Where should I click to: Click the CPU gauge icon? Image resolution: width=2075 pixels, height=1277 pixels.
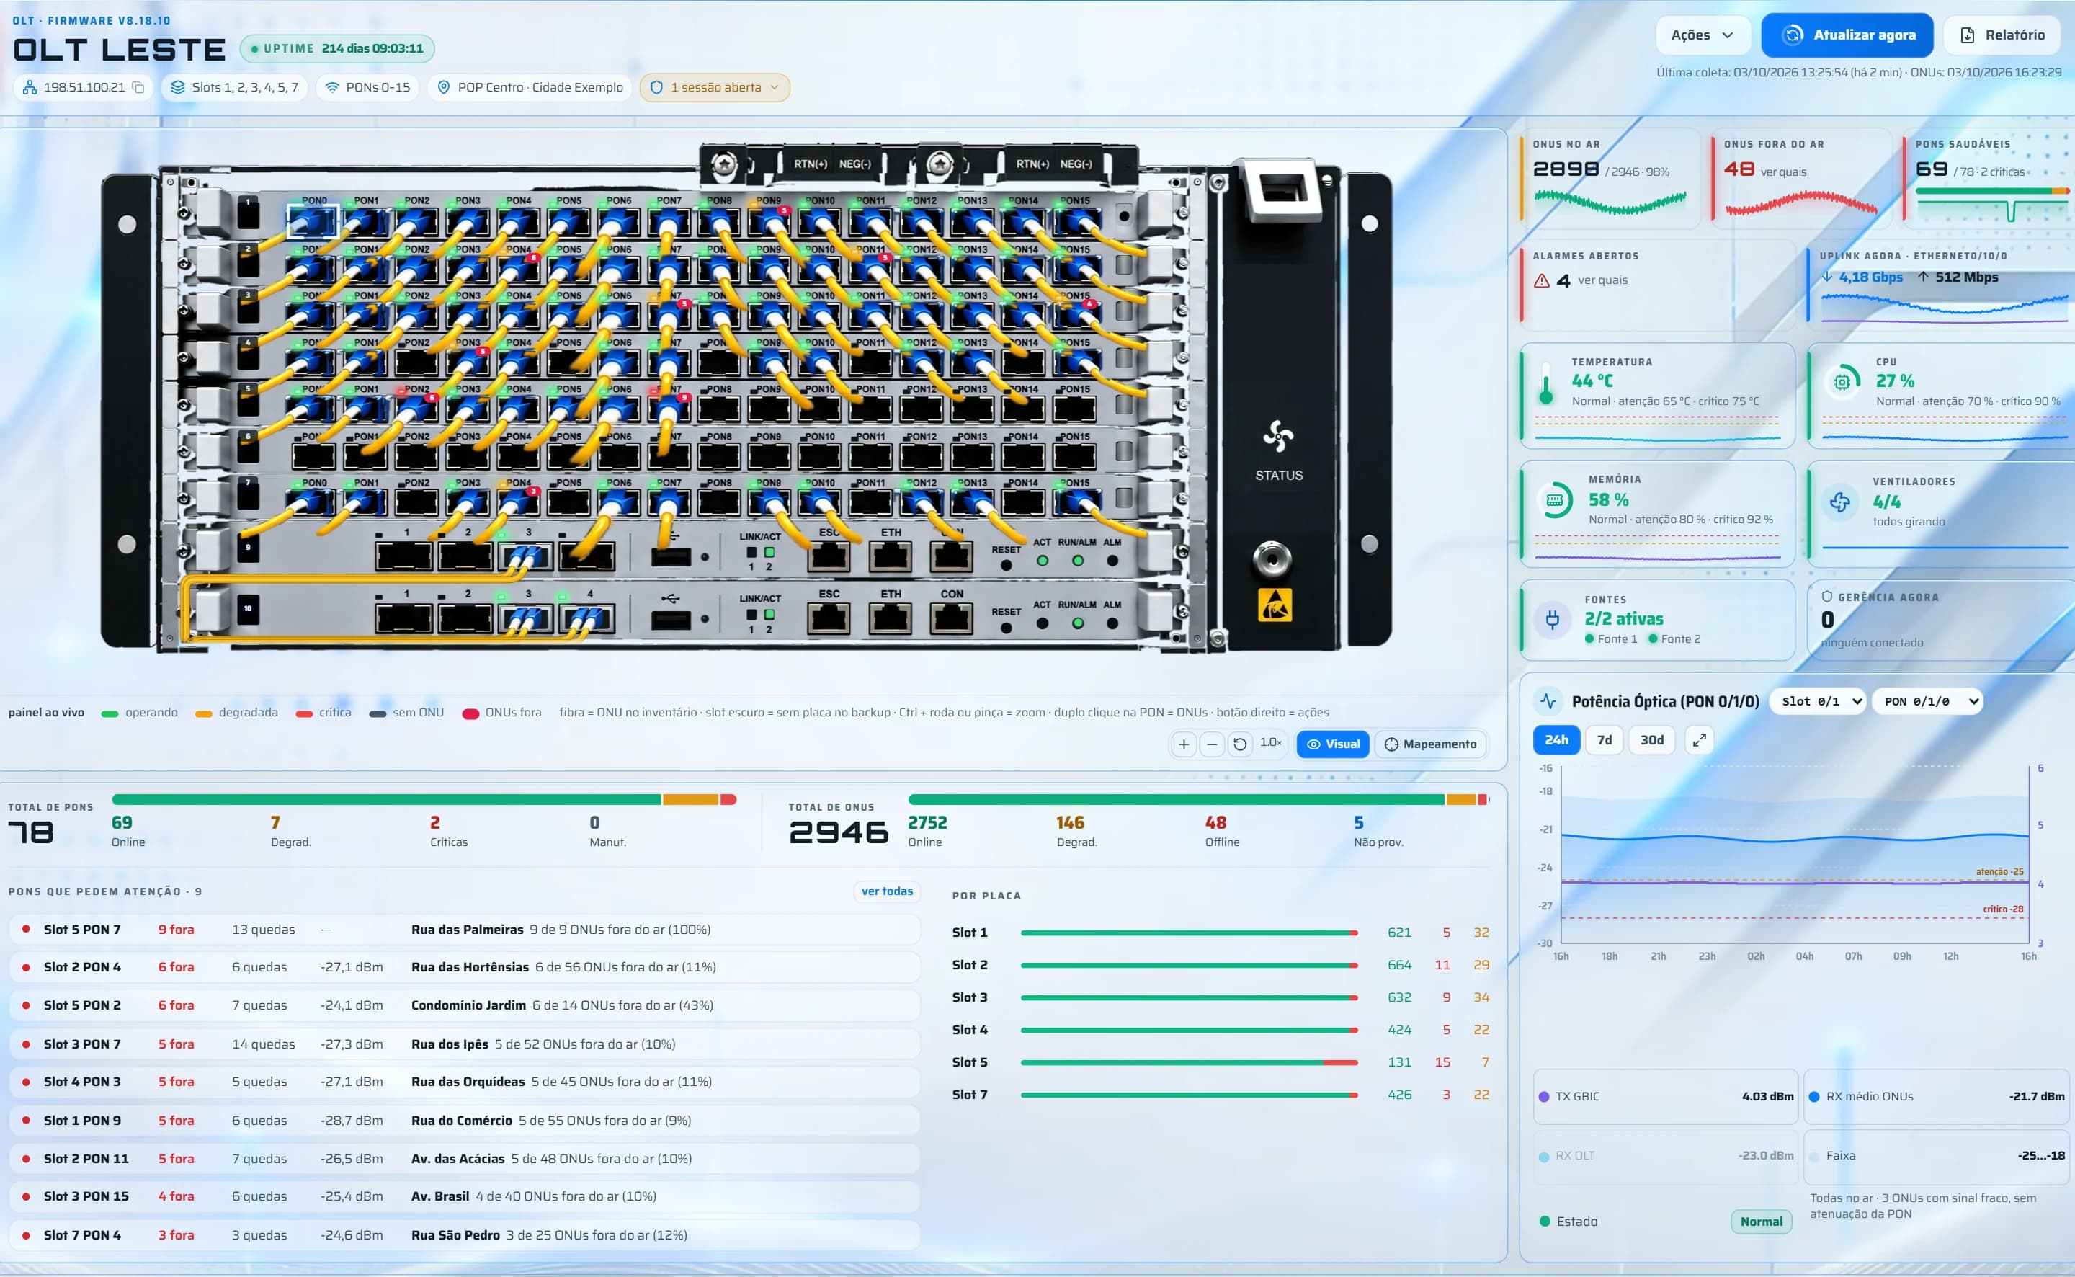pos(1842,382)
